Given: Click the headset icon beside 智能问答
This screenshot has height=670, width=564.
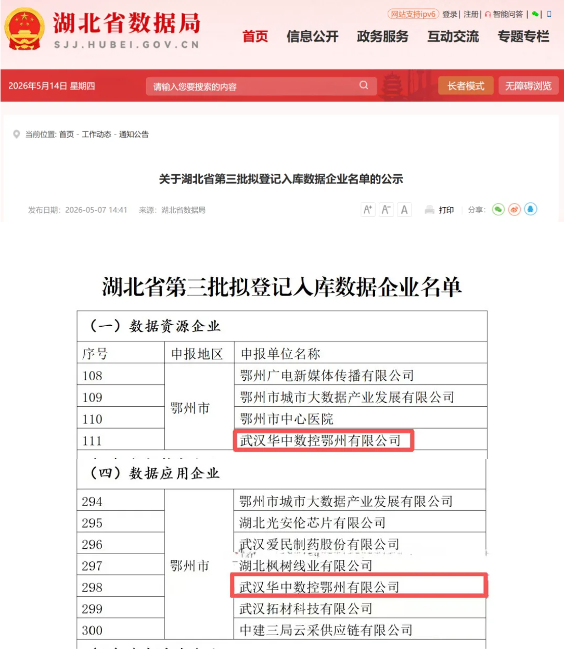Looking at the screenshot, I should coord(488,15).
